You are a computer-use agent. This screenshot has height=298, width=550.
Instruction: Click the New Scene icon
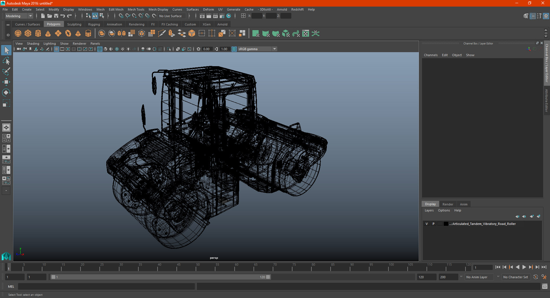tap(43, 16)
